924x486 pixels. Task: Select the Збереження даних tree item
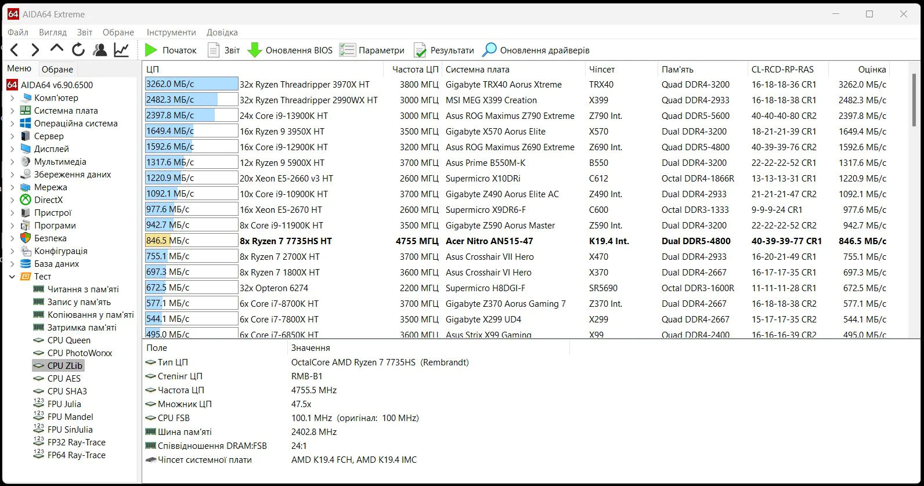[72, 175]
